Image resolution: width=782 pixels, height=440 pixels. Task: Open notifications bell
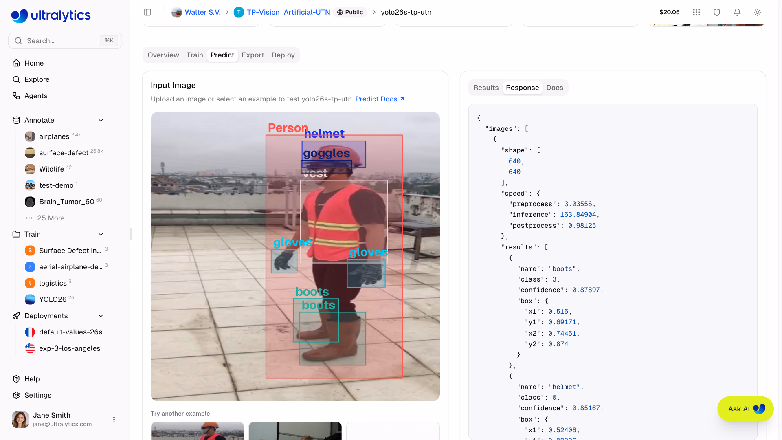737,12
